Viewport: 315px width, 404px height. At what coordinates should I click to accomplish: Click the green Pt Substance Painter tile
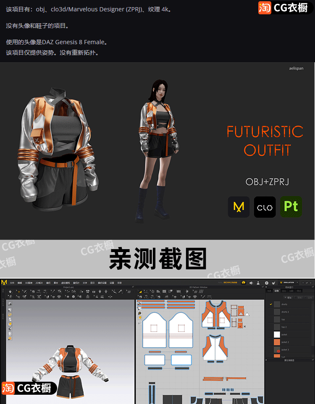click(291, 207)
